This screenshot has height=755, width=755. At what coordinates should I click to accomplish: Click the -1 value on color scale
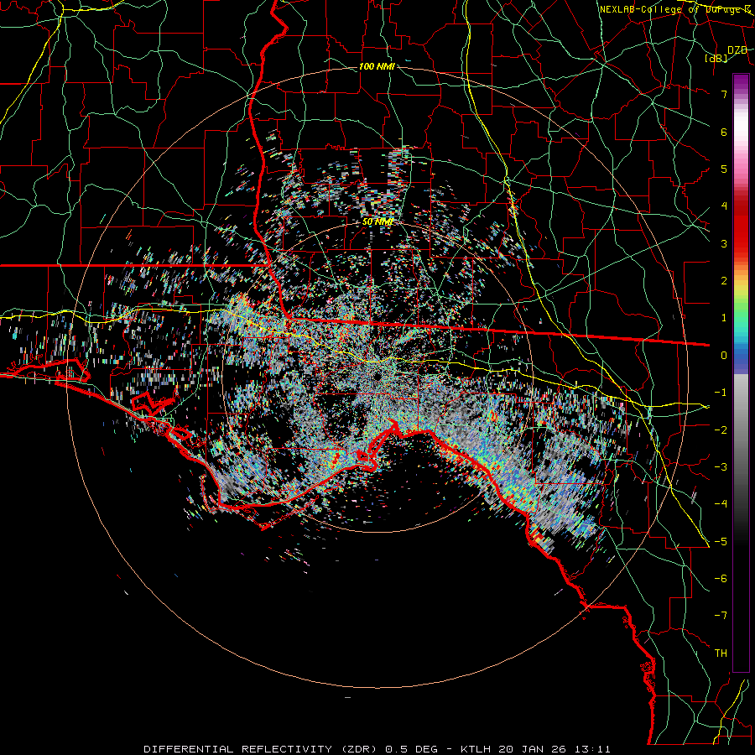(x=721, y=393)
